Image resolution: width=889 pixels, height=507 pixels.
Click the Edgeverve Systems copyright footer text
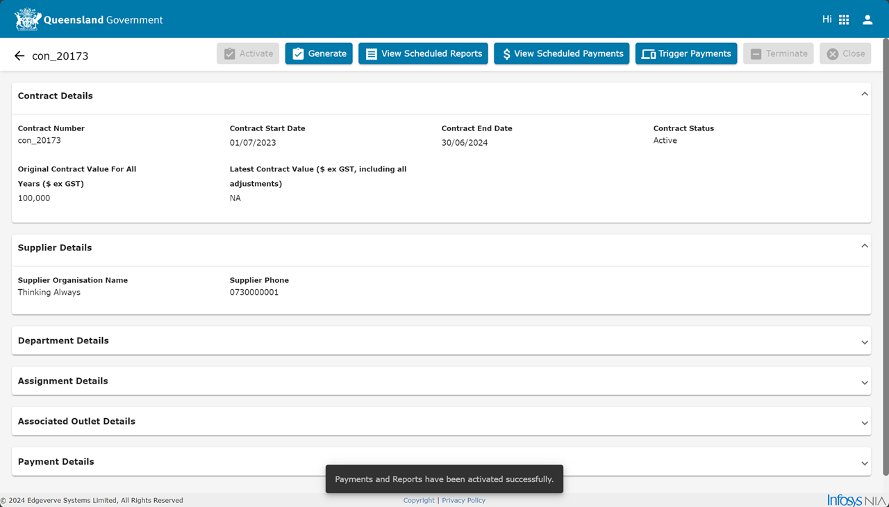(x=92, y=500)
